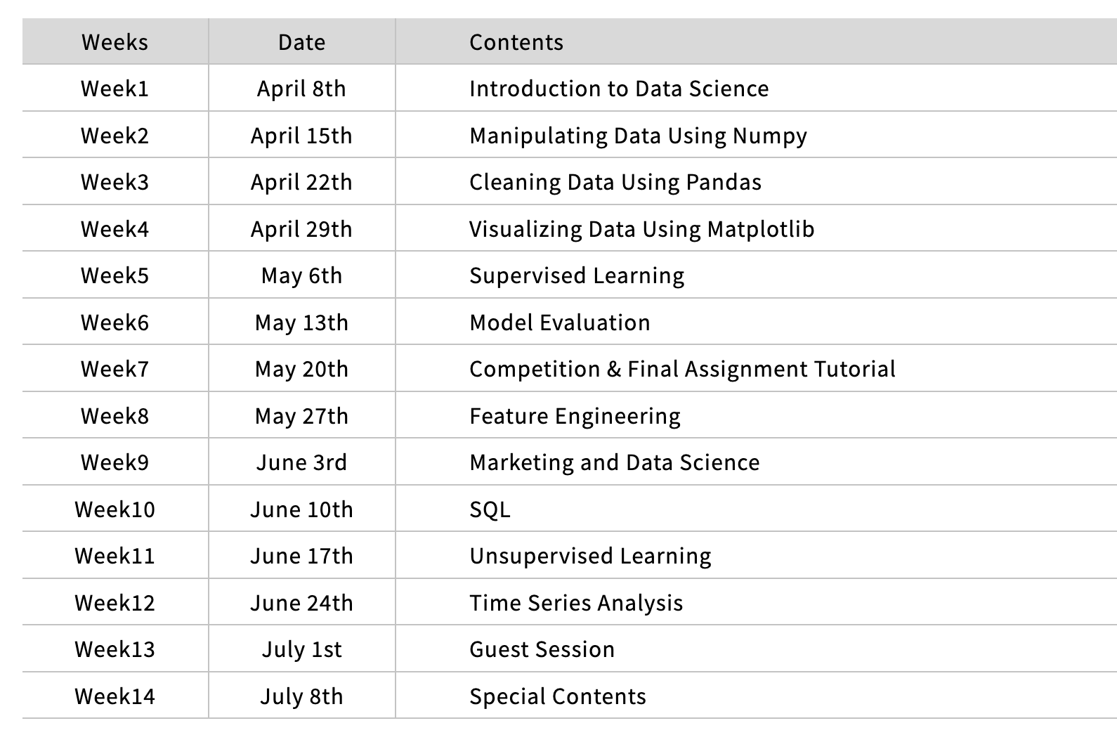Select the Week2 row label

point(115,136)
